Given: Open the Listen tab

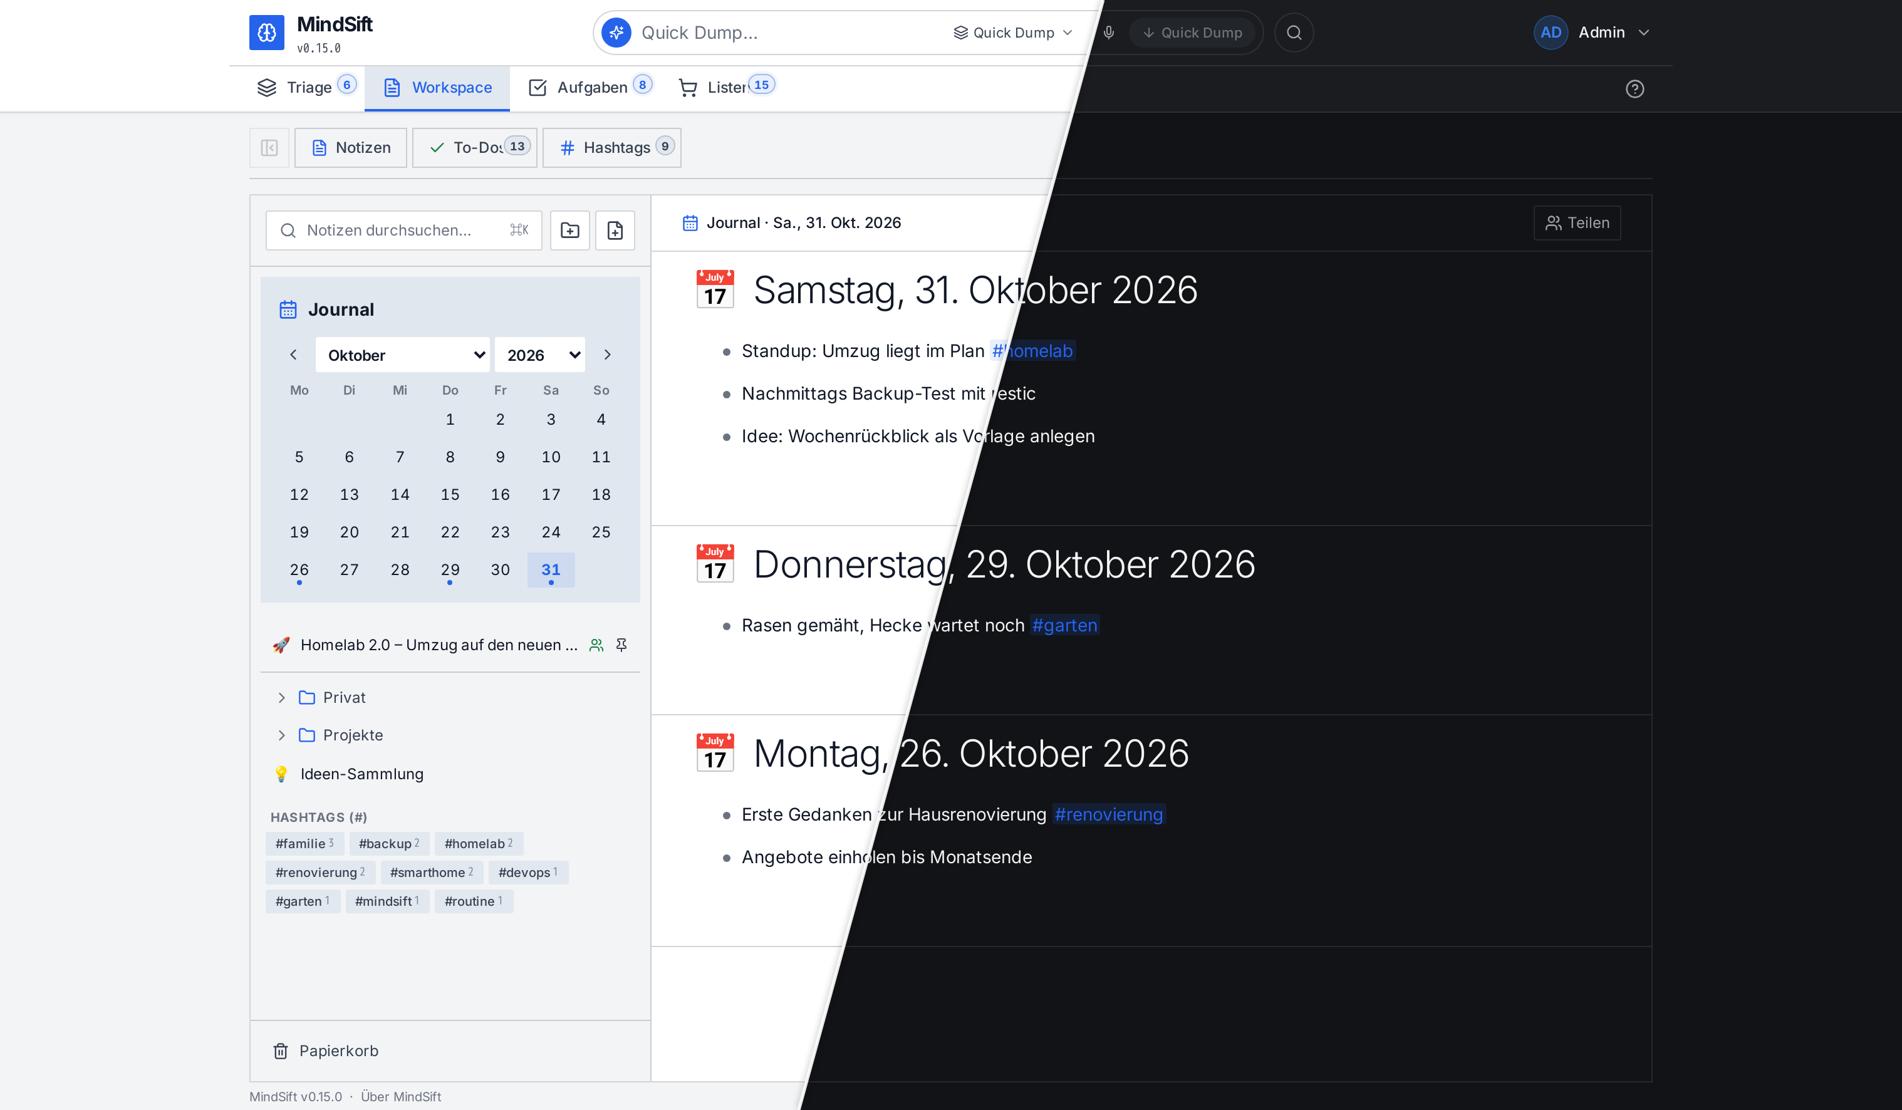Looking at the screenshot, I should 726,88.
